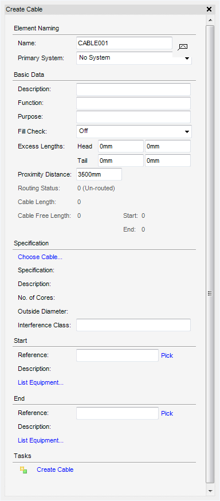Click the autonaming icon beside Name field
Screen dimensions: 220x501
(183, 47)
